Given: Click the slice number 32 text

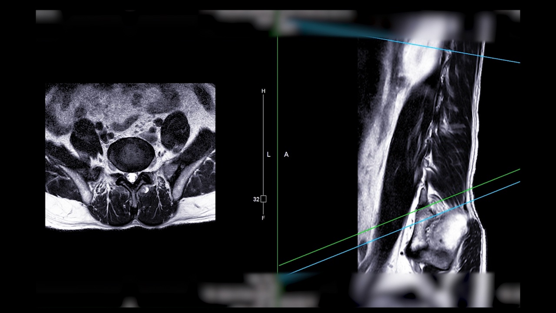Looking at the screenshot, I should coord(256,199).
